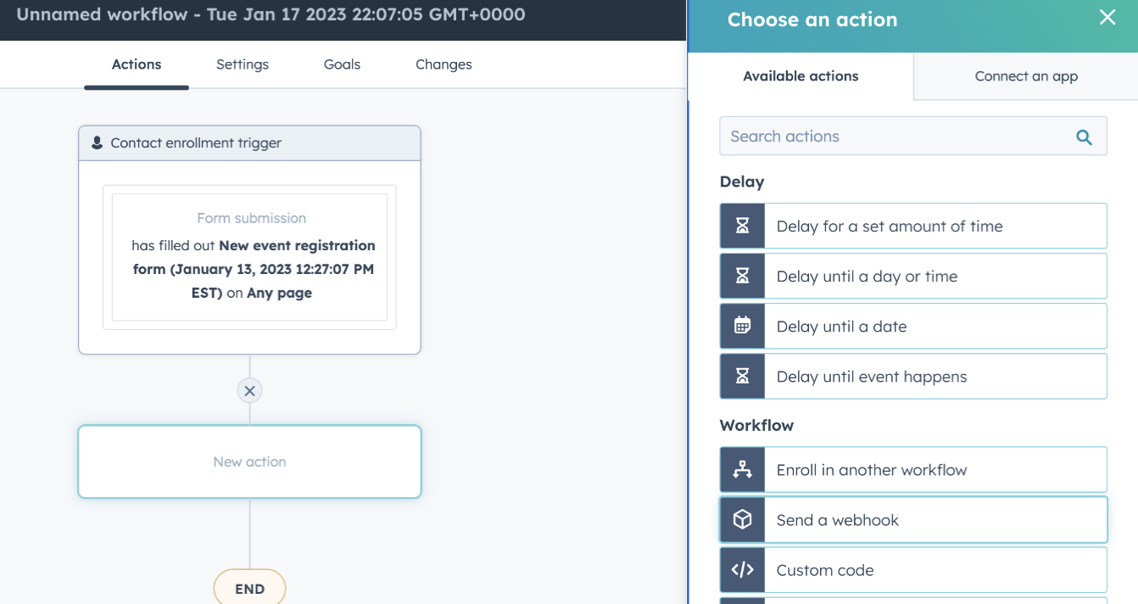Image resolution: width=1138 pixels, height=604 pixels.
Task: Click the workflow tree icon beside Enroll in another workflow
Action: click(743, 469)
